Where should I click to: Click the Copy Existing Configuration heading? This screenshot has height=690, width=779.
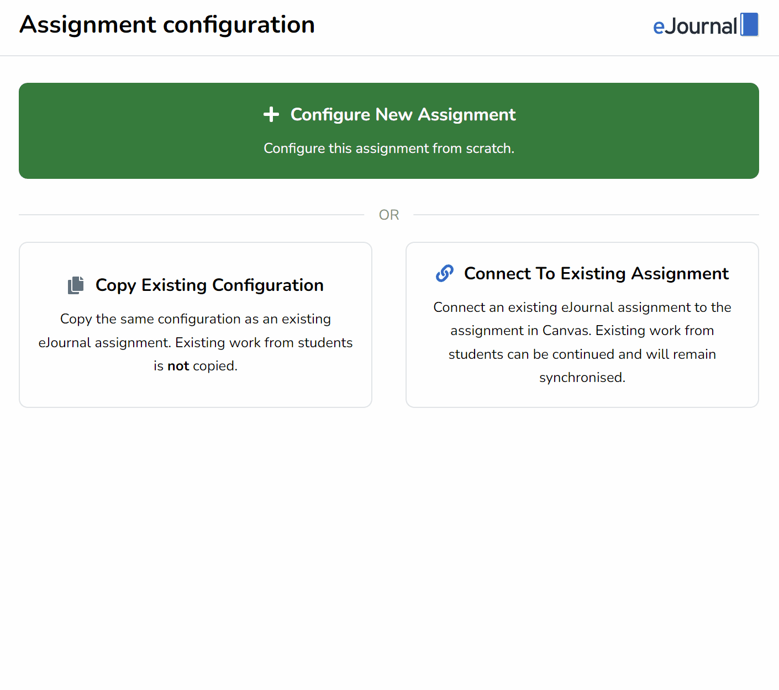210,285
